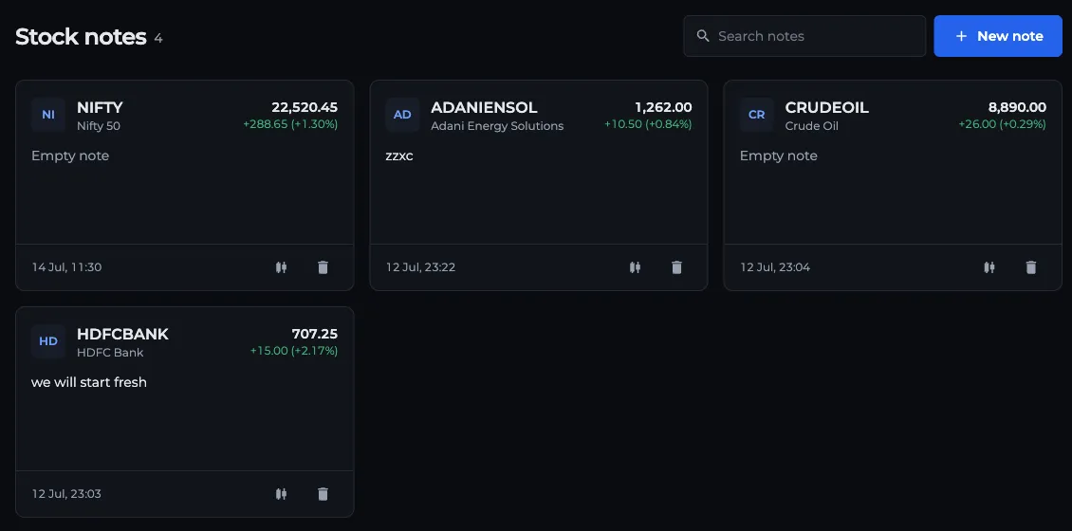This screenshot has height=531, width=1072.
Task: Click the price 22,520.45
Action: point(305,107)
